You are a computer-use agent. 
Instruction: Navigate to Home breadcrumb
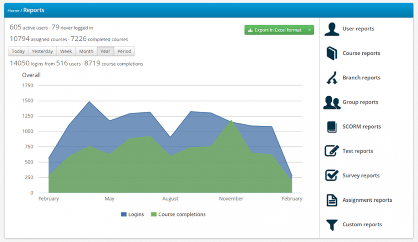[14, 10]
